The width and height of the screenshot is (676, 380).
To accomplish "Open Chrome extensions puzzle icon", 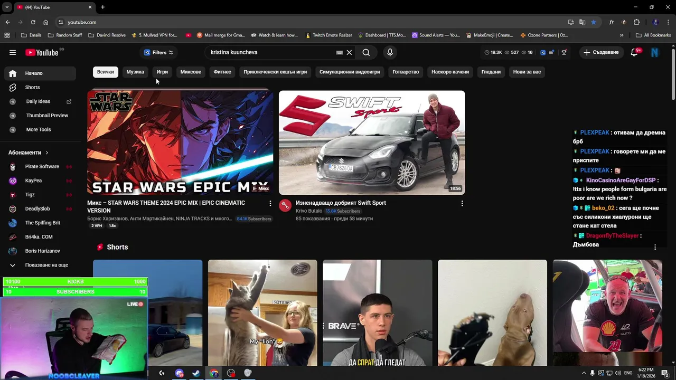I will [636, 22].
